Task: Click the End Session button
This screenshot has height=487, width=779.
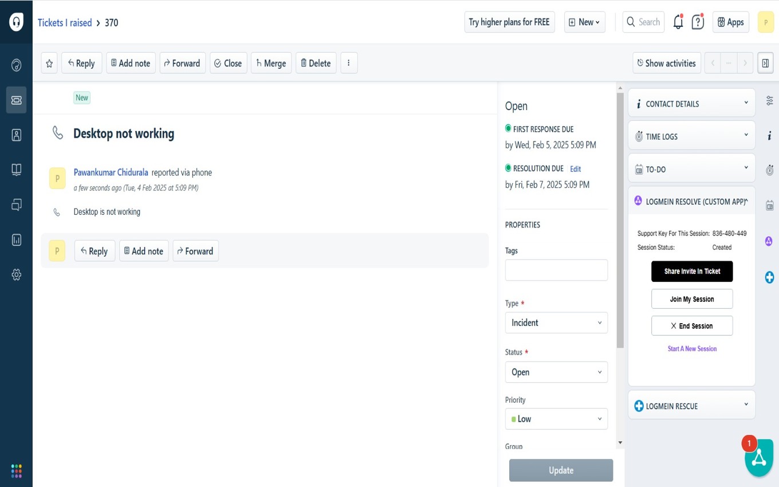Action: (692, 326)
